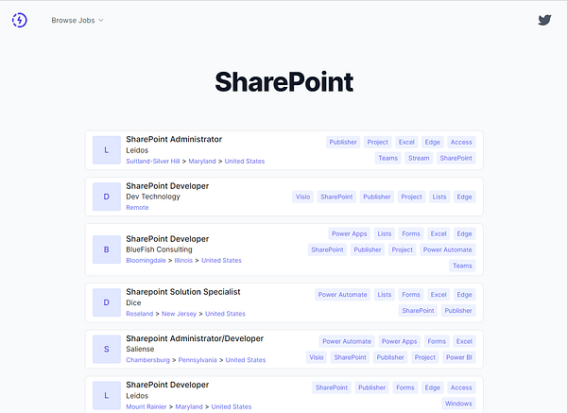Click the Browse Jobs chevron arrow
Viewport: 567px width, 413px height.
(x=101, y=20)
